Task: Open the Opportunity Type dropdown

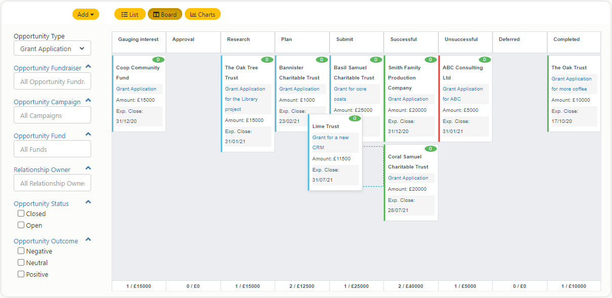Action: 53,49
